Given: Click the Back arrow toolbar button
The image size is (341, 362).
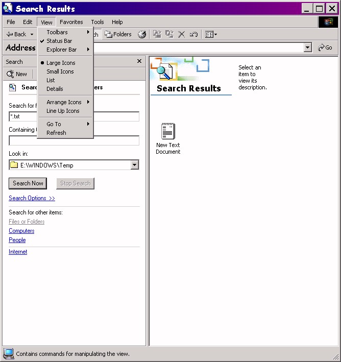Looking at the screenshot, I should [x=16, y=34].
